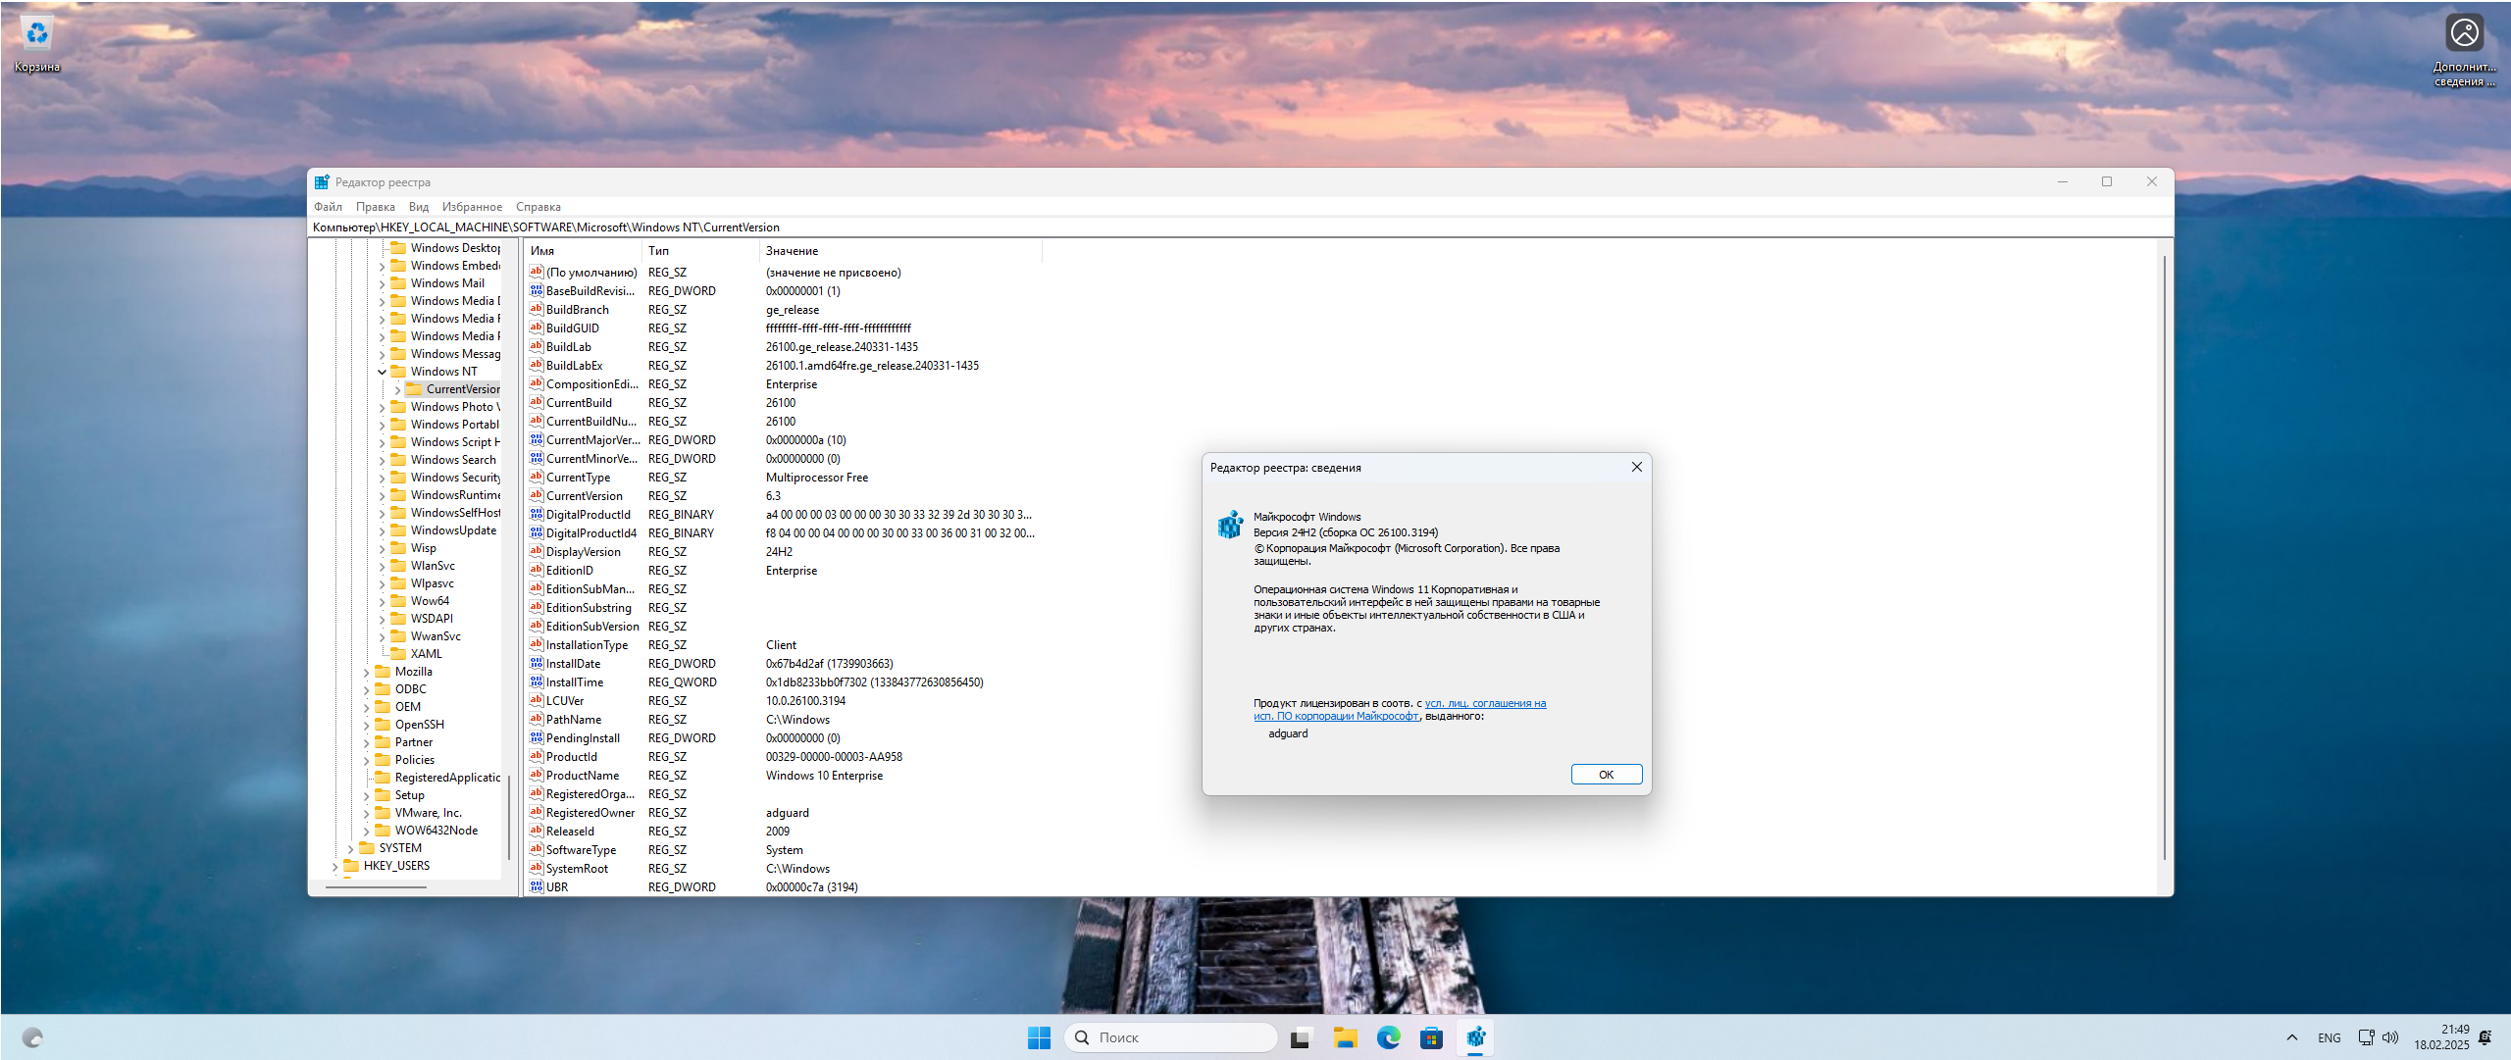The image size is (2511, 1060).
Task: Expand the Mozilla registry key
Action: pyautogui.click(x=367, y=673)
